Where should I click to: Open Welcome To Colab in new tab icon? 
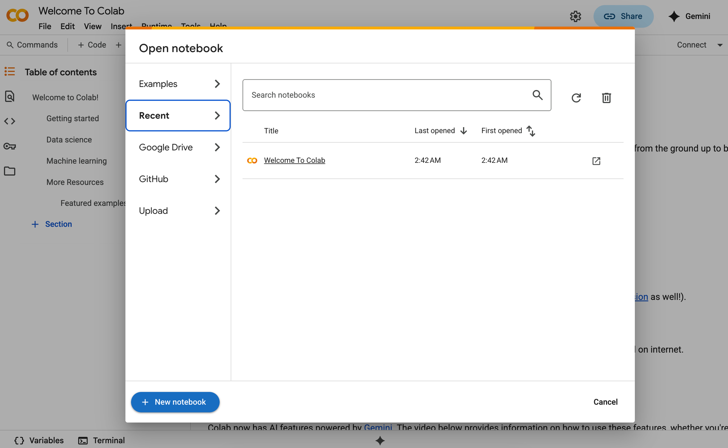tap(596, 161)
